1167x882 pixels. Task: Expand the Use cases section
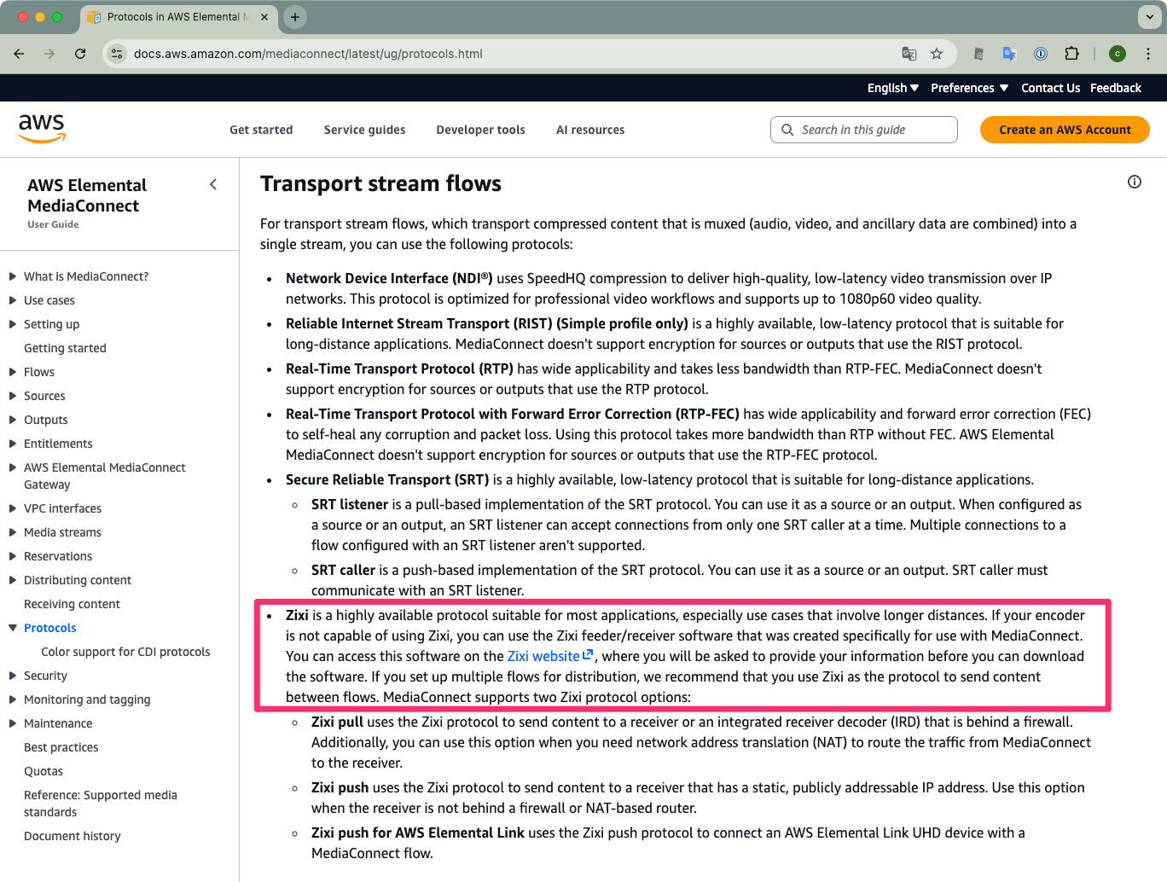(x=13, y=300)
